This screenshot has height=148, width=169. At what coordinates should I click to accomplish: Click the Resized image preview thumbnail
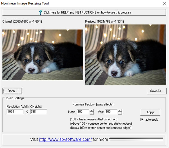click(126, 55)
